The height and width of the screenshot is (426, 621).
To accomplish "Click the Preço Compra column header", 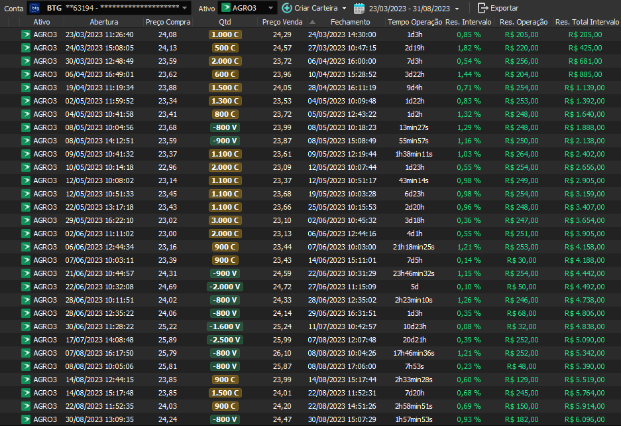I will (x=168, y=22).
